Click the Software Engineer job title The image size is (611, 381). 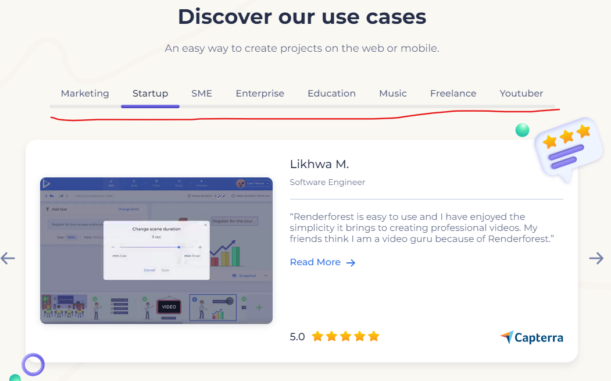pos(327,182)
